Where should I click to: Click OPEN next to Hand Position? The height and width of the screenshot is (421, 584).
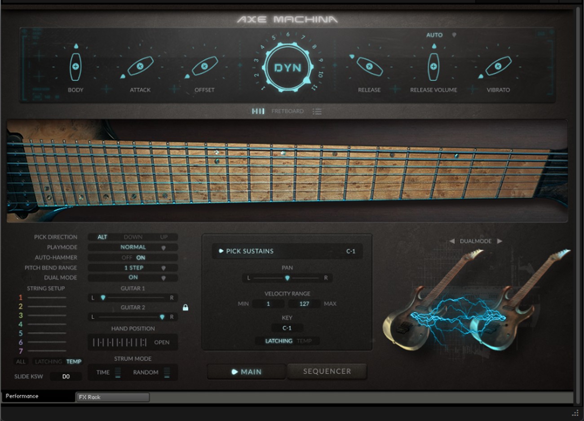pyautogui.click(x=162, y=342)
